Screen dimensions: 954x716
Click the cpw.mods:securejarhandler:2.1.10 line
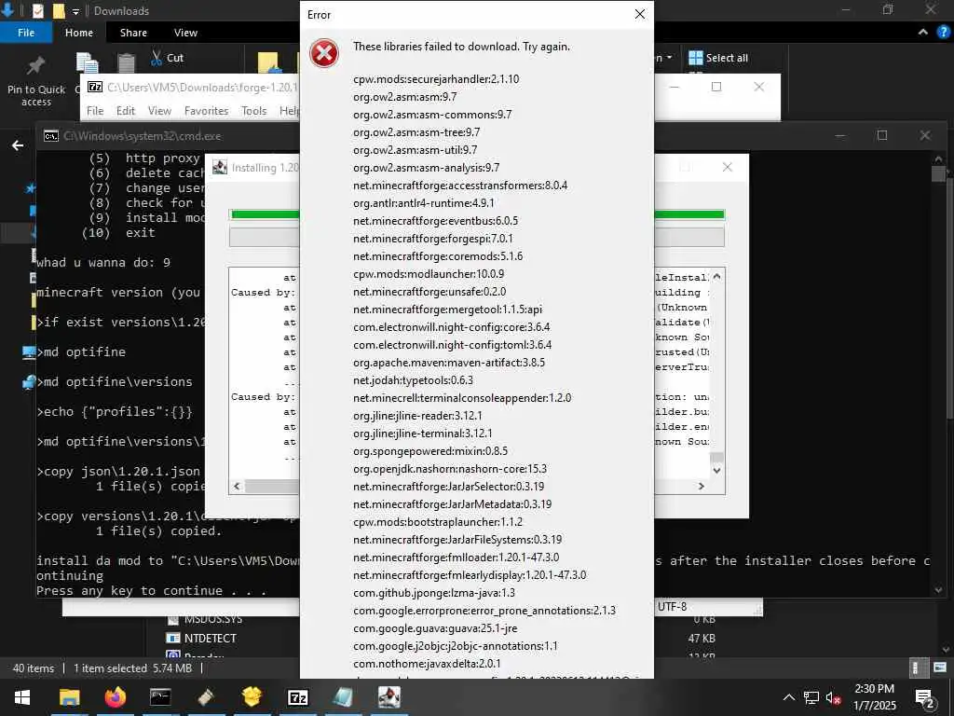coord(436,79)
